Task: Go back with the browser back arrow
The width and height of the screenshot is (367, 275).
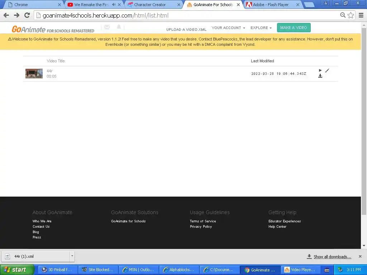Action: point(6,15)
